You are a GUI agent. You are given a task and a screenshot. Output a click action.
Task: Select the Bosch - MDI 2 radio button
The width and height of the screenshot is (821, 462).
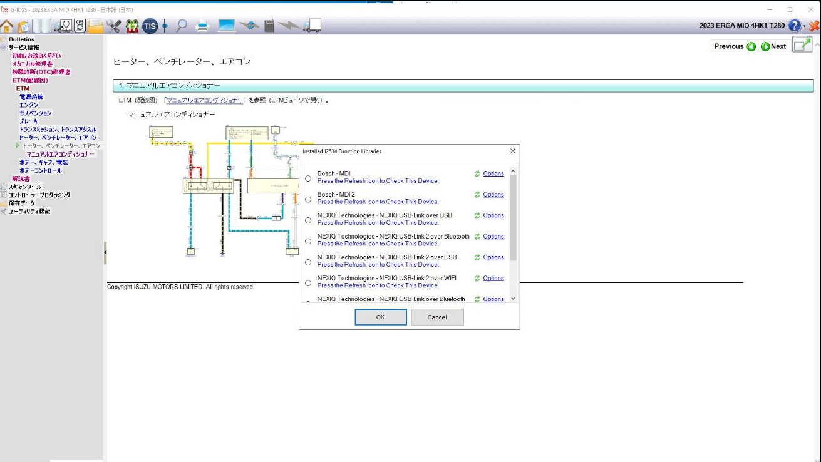click(308, 199)
